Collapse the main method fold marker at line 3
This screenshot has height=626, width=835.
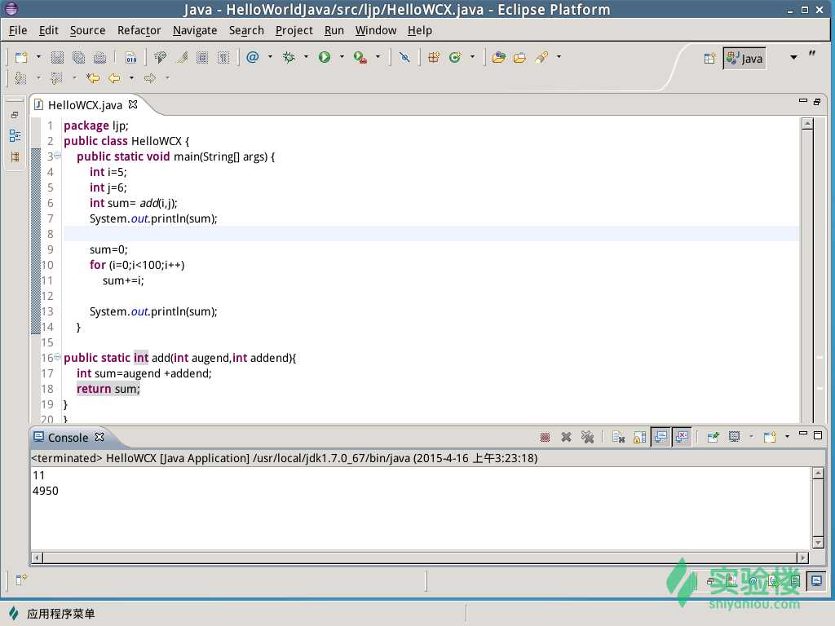click(57, 156)
